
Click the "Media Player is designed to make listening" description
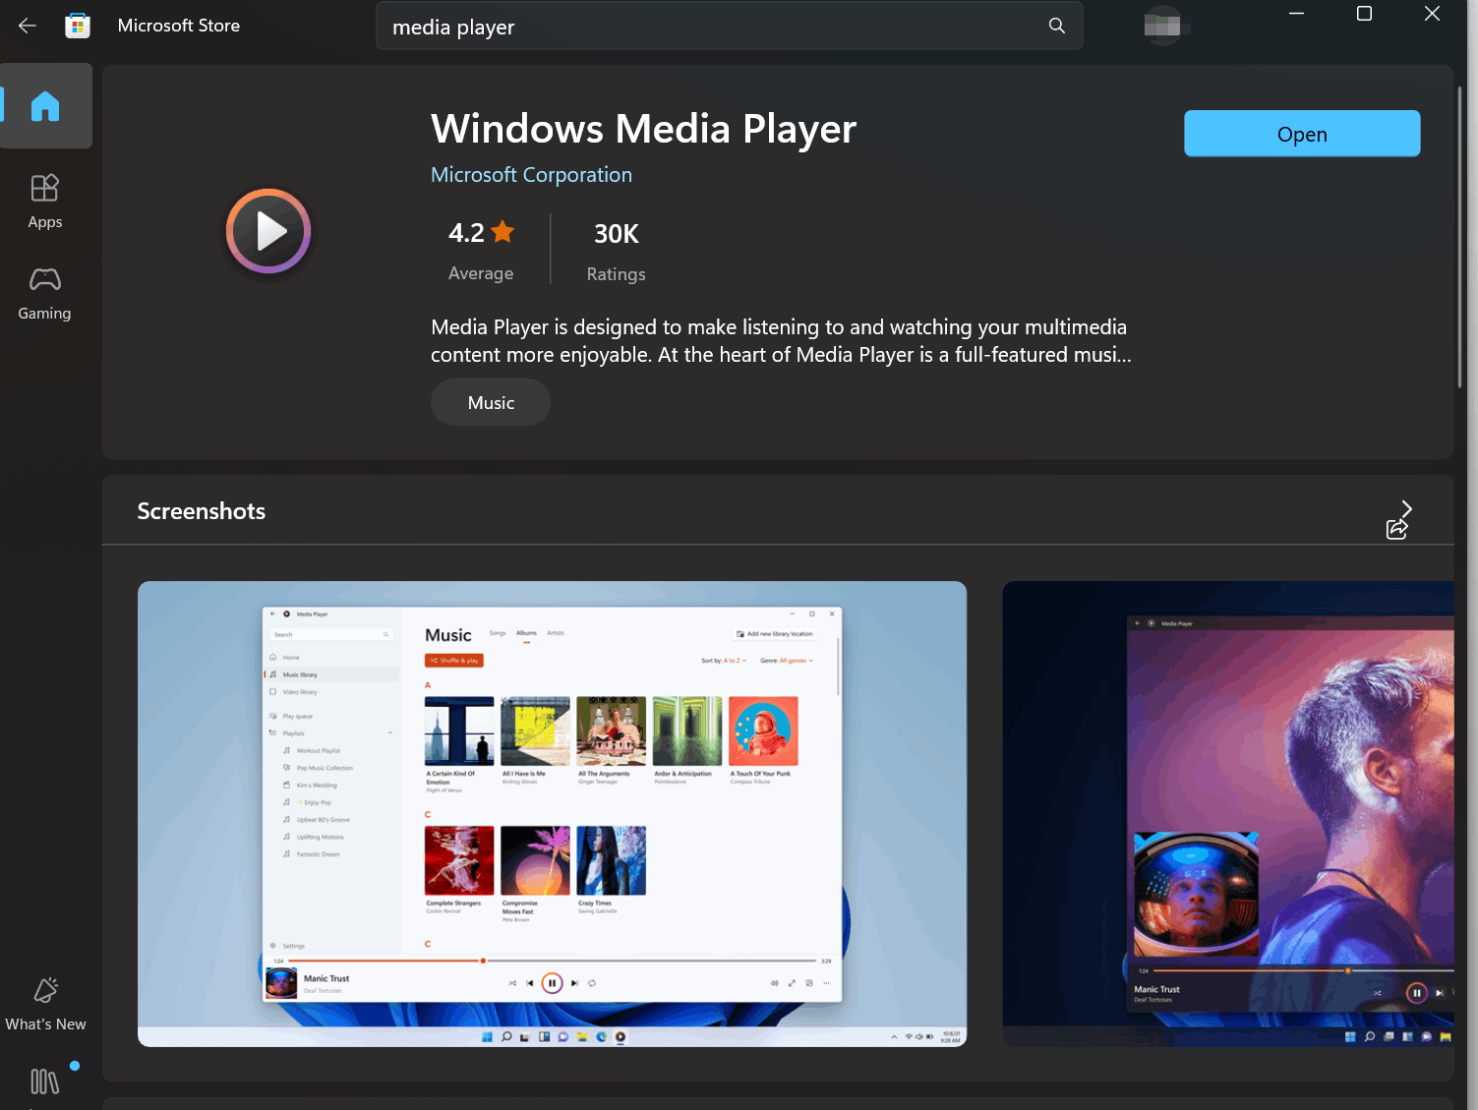click(781, 340)
